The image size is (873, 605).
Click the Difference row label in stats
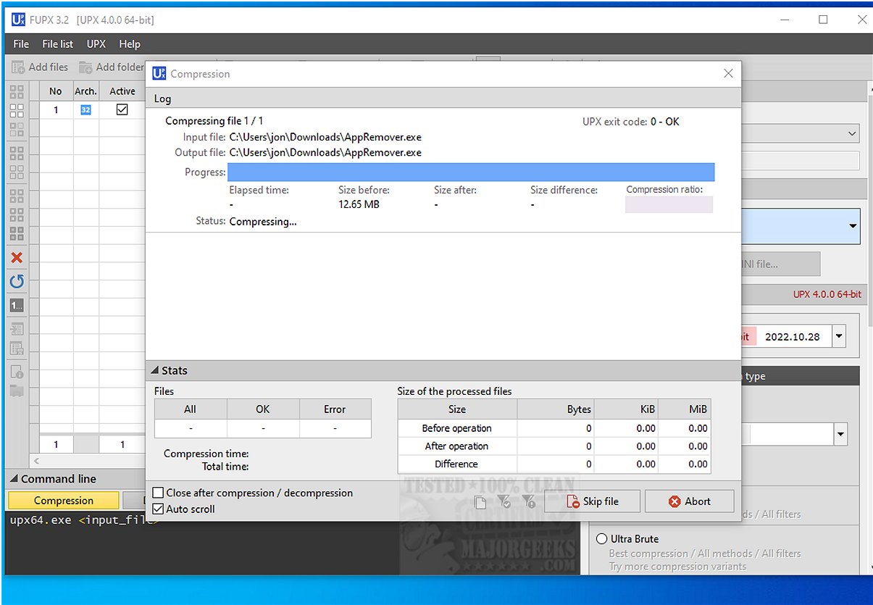coord(457,464)
